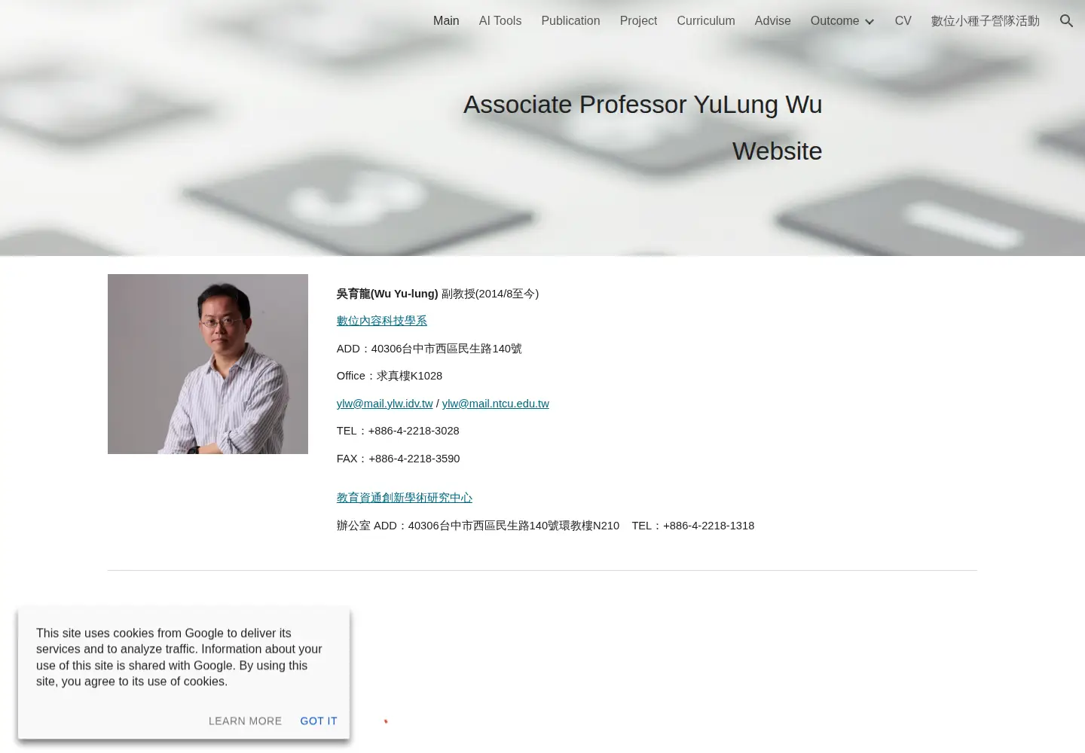The image size is (1085, 753).
Task: Select the 'Website' heading line
Action: coord(777,151)
